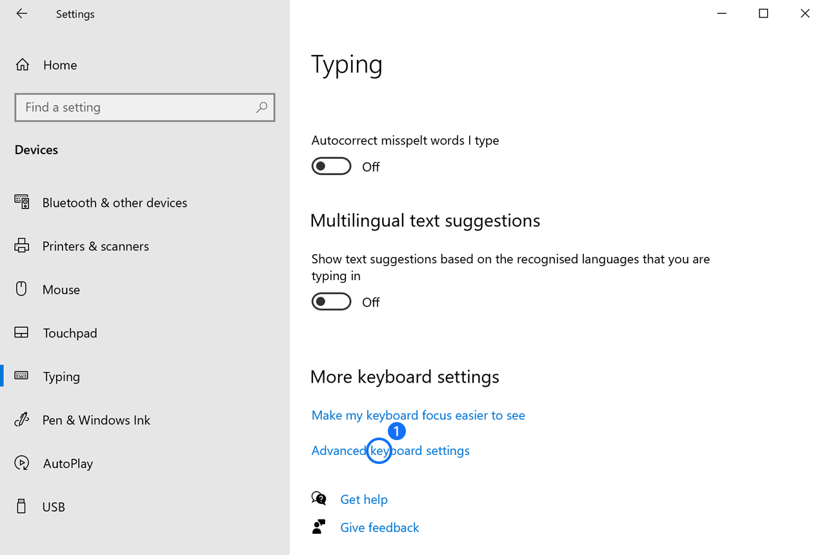Click the AutoPlay icon in sidebar
The image size is (826, 555).
tap(22, 463)
